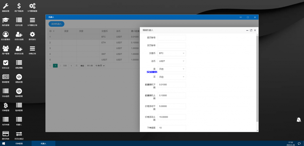This screenshot has width=304, height=146.
Task: Switch to 机器人 taskbar tab
Action: pyautogui.click(x=43, y=144)
